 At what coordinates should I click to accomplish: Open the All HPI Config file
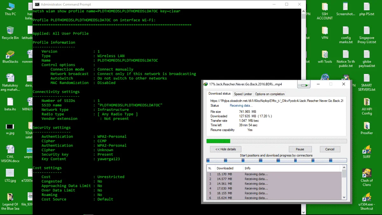point(367,106)
